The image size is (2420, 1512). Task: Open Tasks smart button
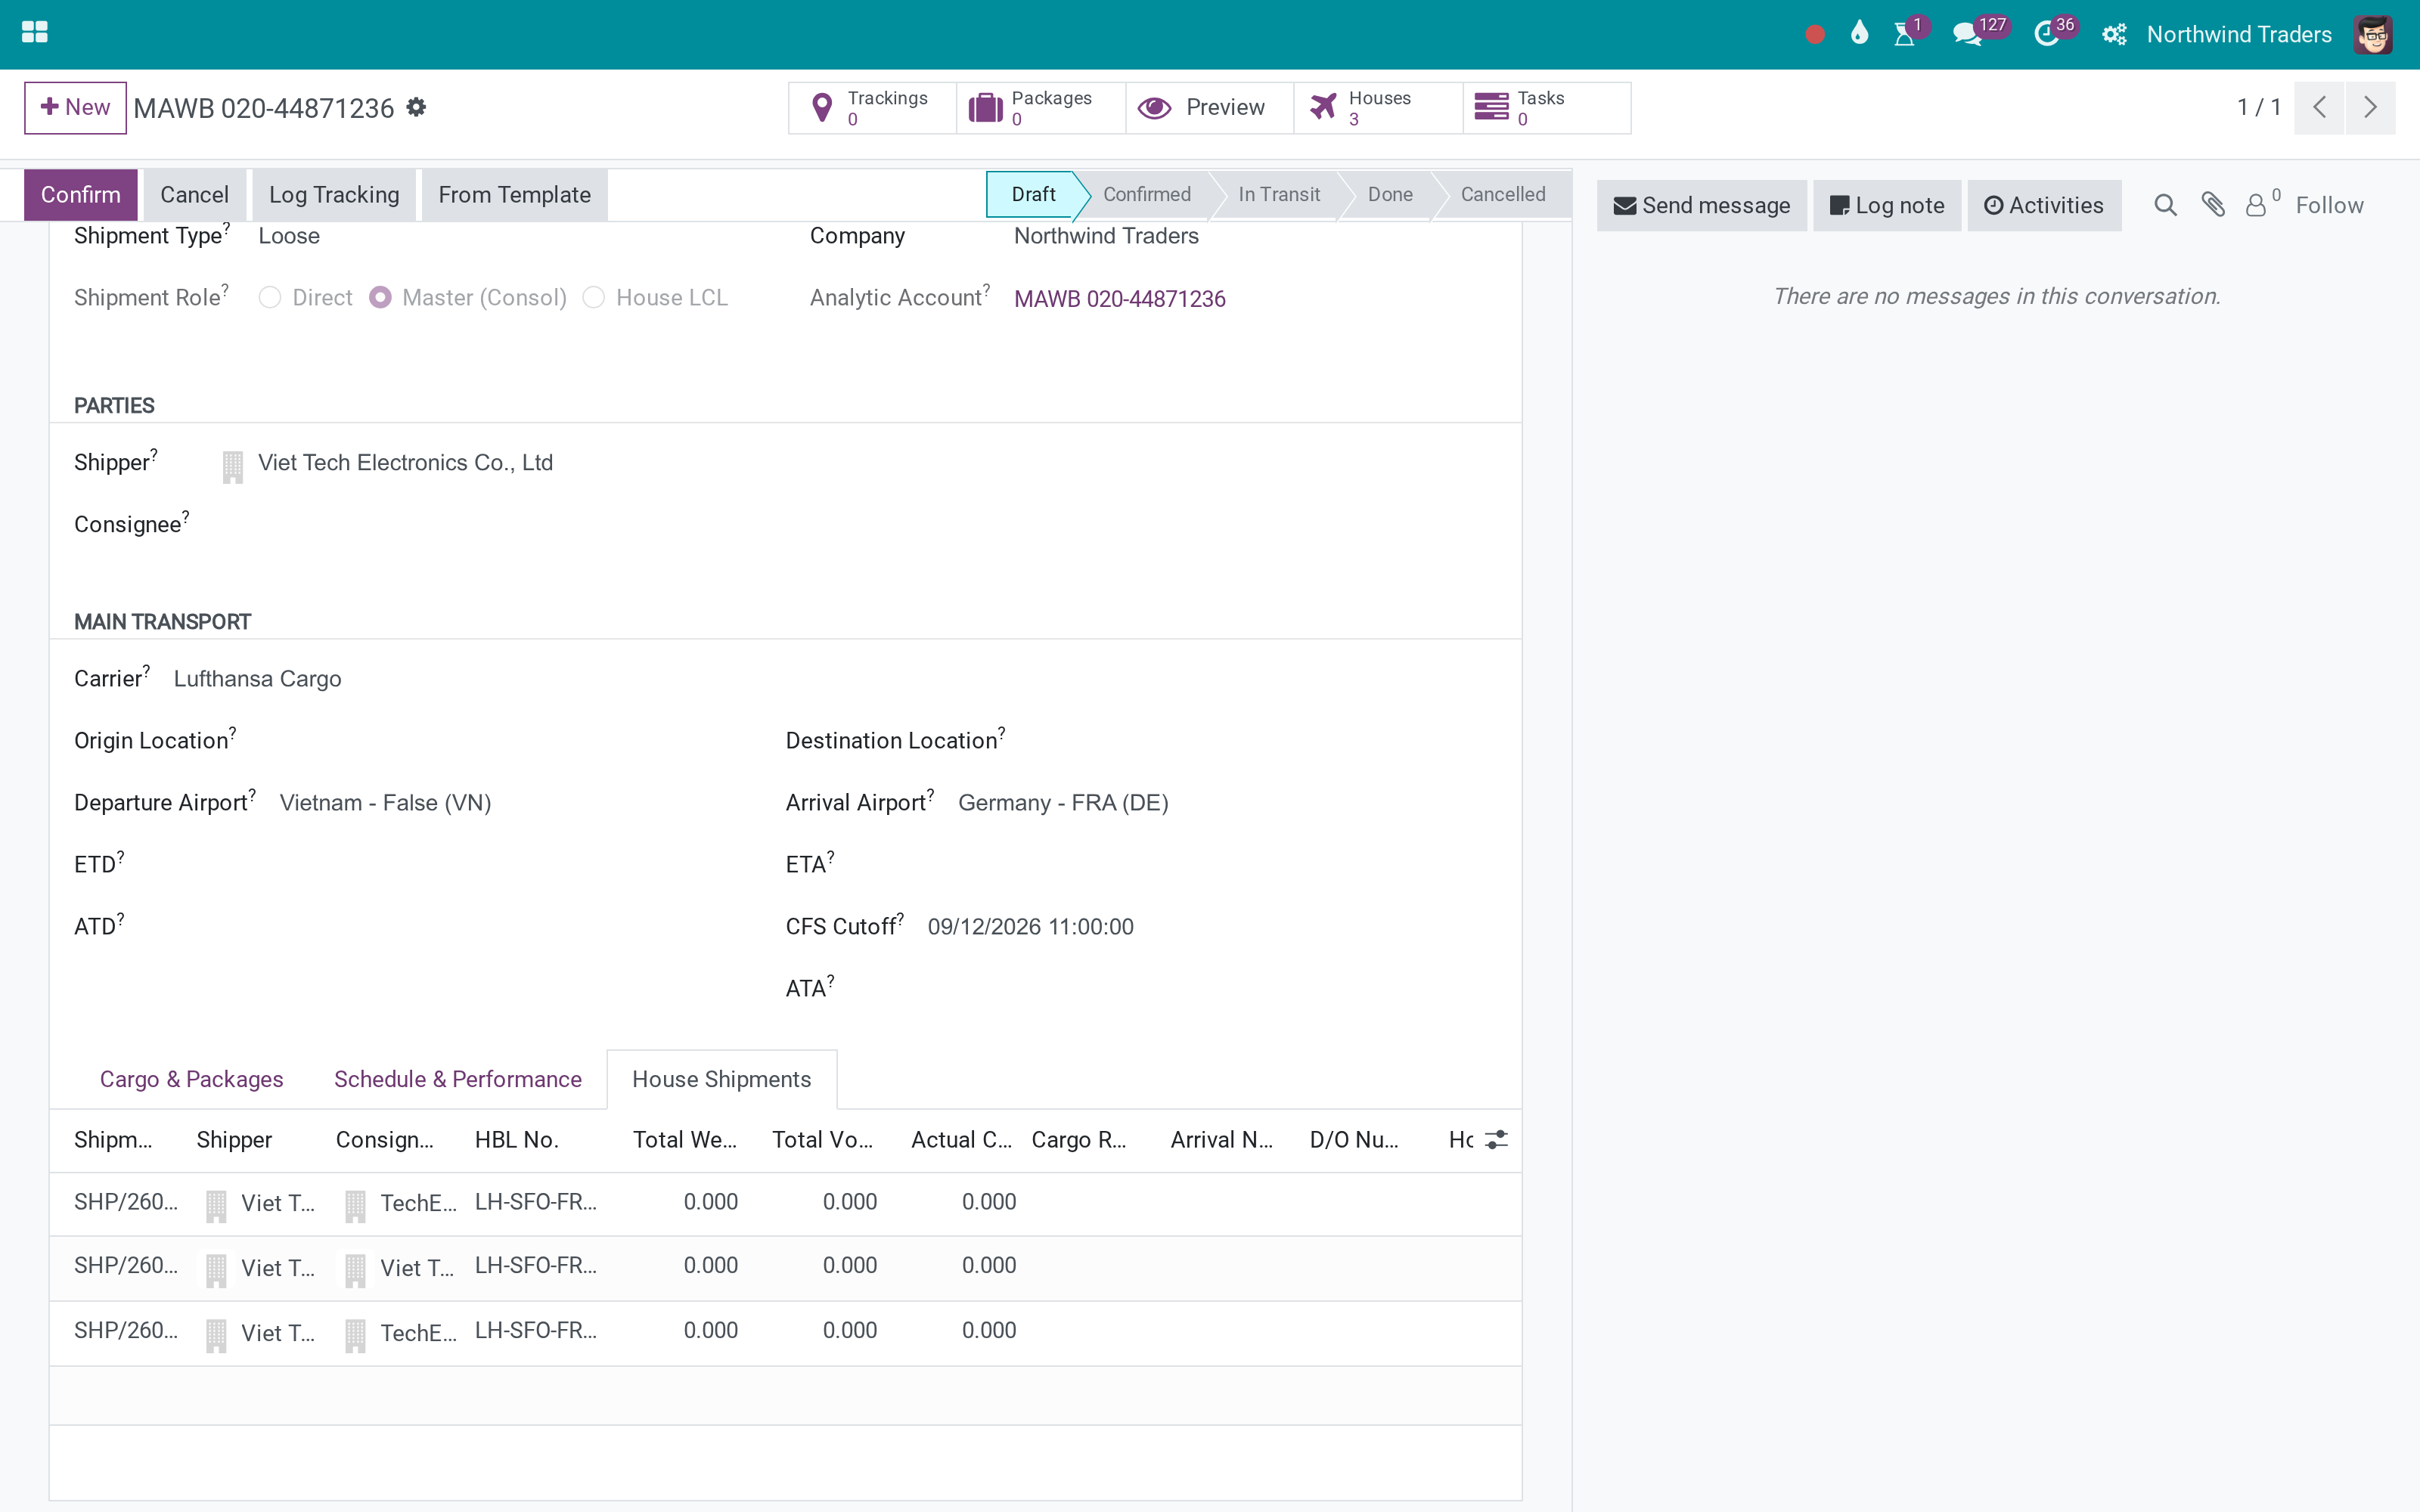point(1547,107)
